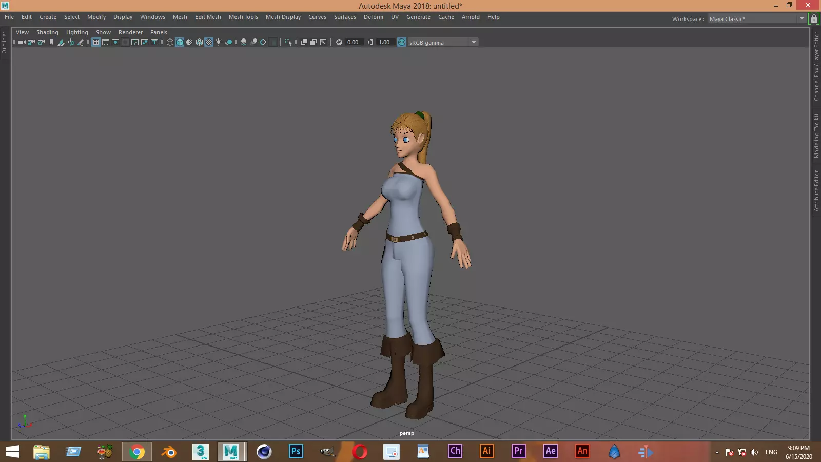Click the Image Plane icon
Viewport: 821px width, 462px height.
[61, 42]
